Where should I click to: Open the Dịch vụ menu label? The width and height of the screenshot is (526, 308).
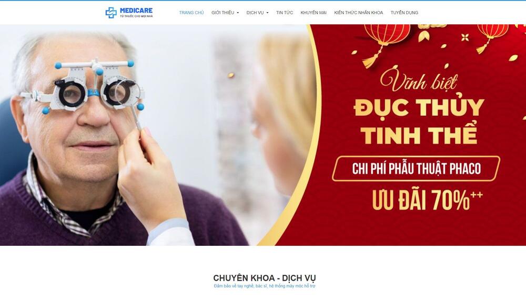(x=255, y=13)
